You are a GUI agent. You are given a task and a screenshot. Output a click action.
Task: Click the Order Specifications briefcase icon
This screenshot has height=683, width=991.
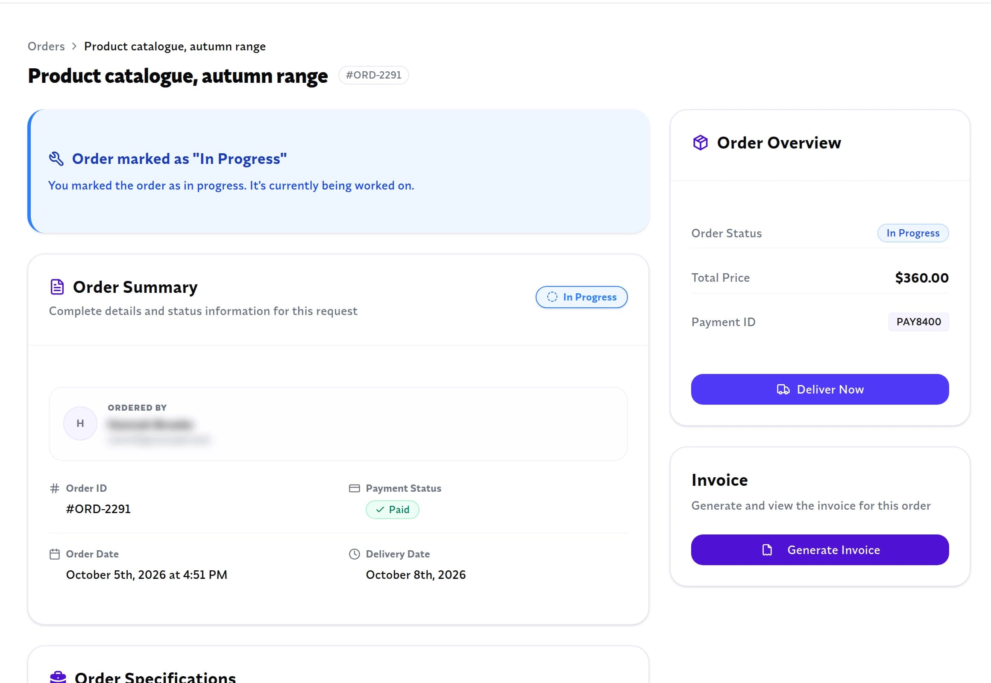58,677
